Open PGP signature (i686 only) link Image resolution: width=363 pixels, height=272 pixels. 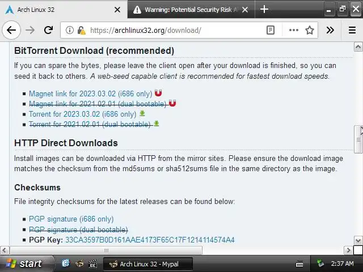point(71,219)
